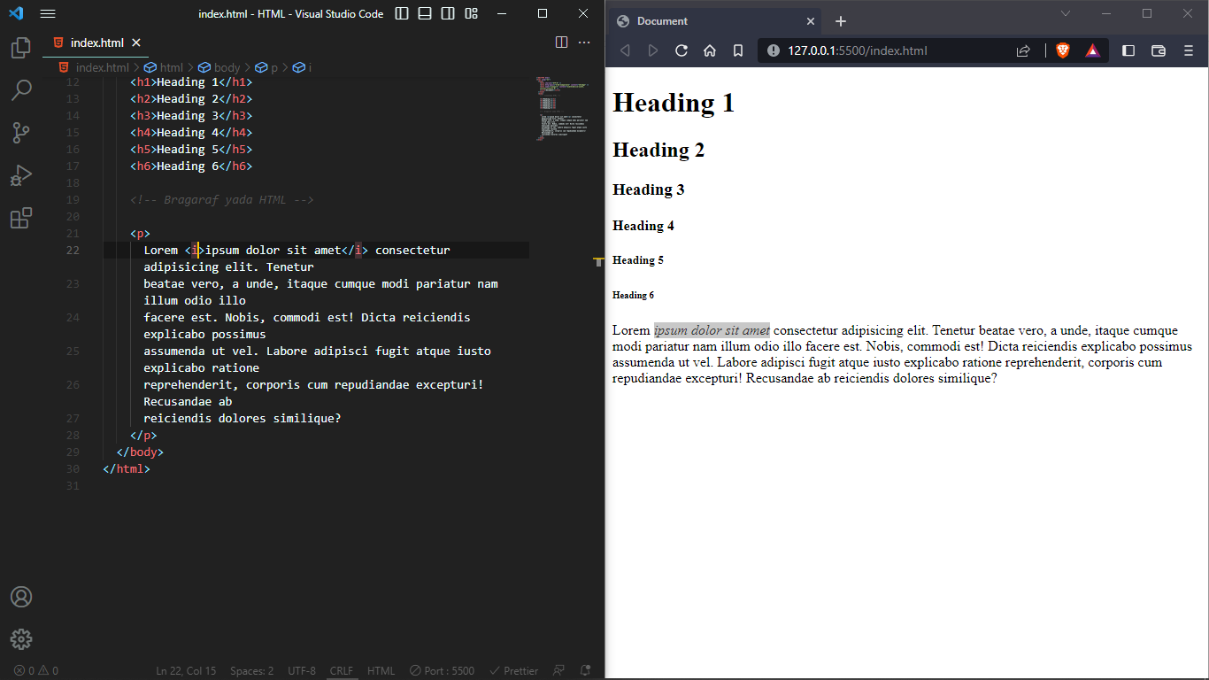The width and height of the screenshot is (1209, 680).
Task: Change indentation via Spaces: 2
Action: tap(251, 671)
